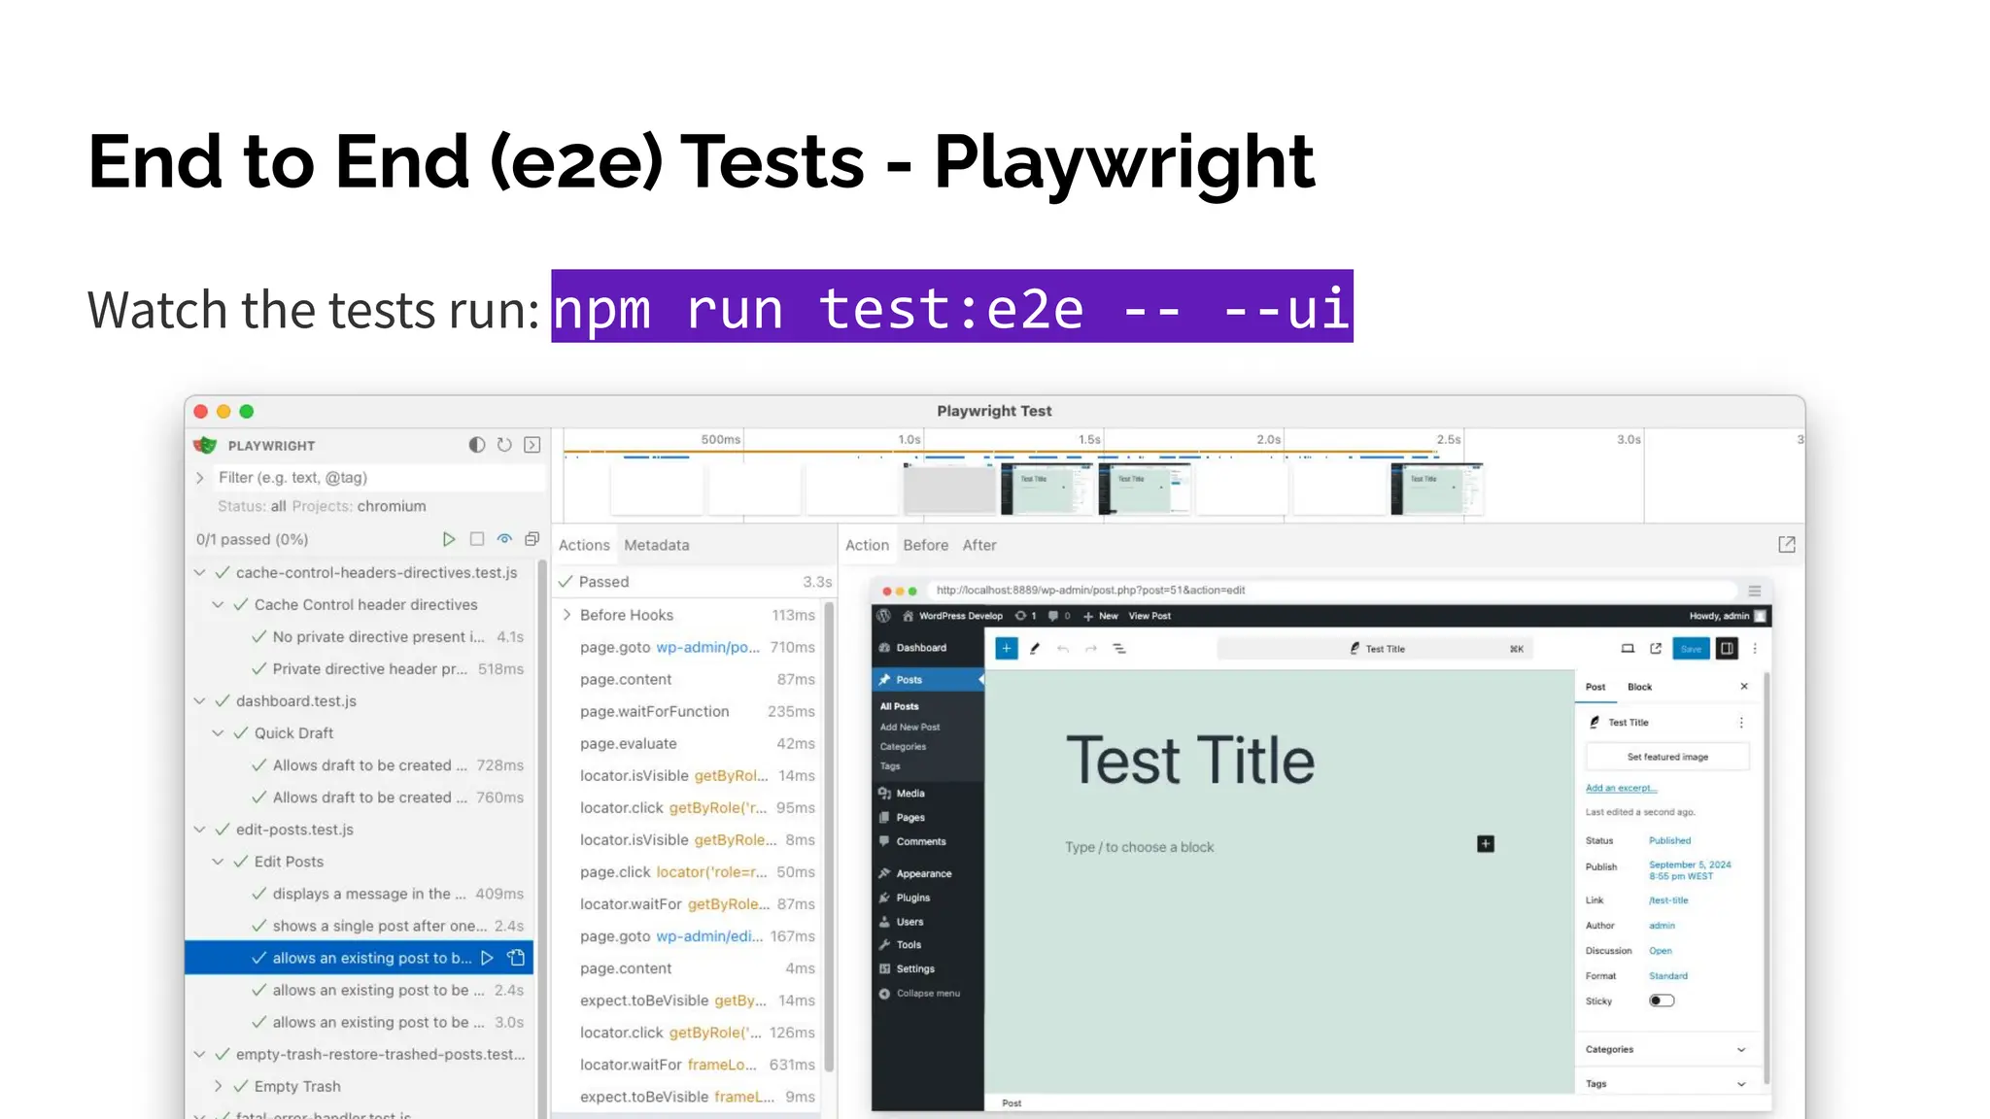Click the actions list scrollbar
The width and height of the screenshot is (1990, 1119).
click(x=829, y=835)
